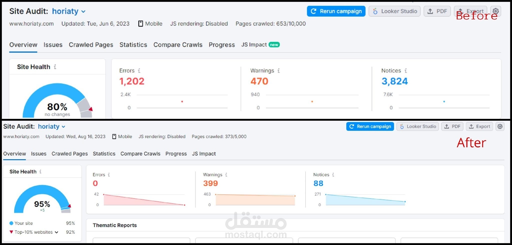Click Warnings info icon in Before panel

click(278, 71)
